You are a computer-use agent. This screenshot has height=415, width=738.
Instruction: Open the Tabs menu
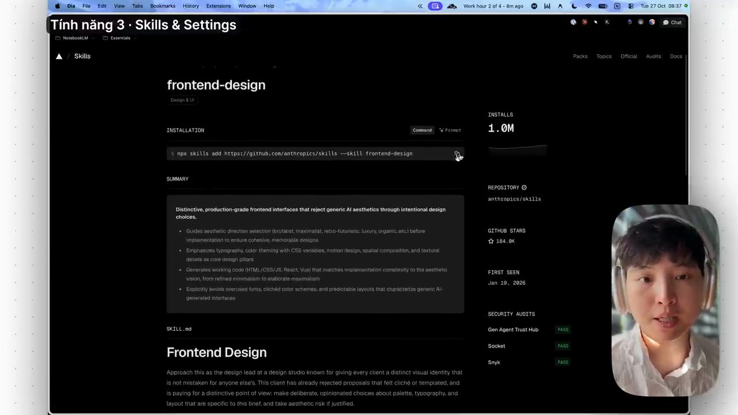137,6
